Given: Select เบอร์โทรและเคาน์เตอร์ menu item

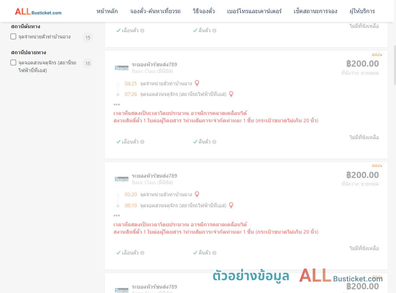Looking at the screenshot, I should pyautogui.click(x=254, y=11).
